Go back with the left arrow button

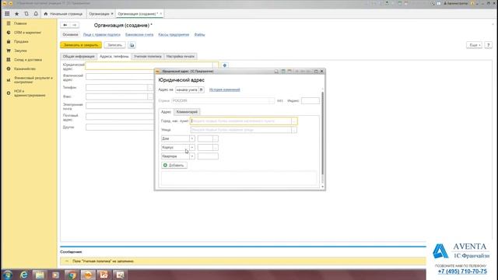65,25
